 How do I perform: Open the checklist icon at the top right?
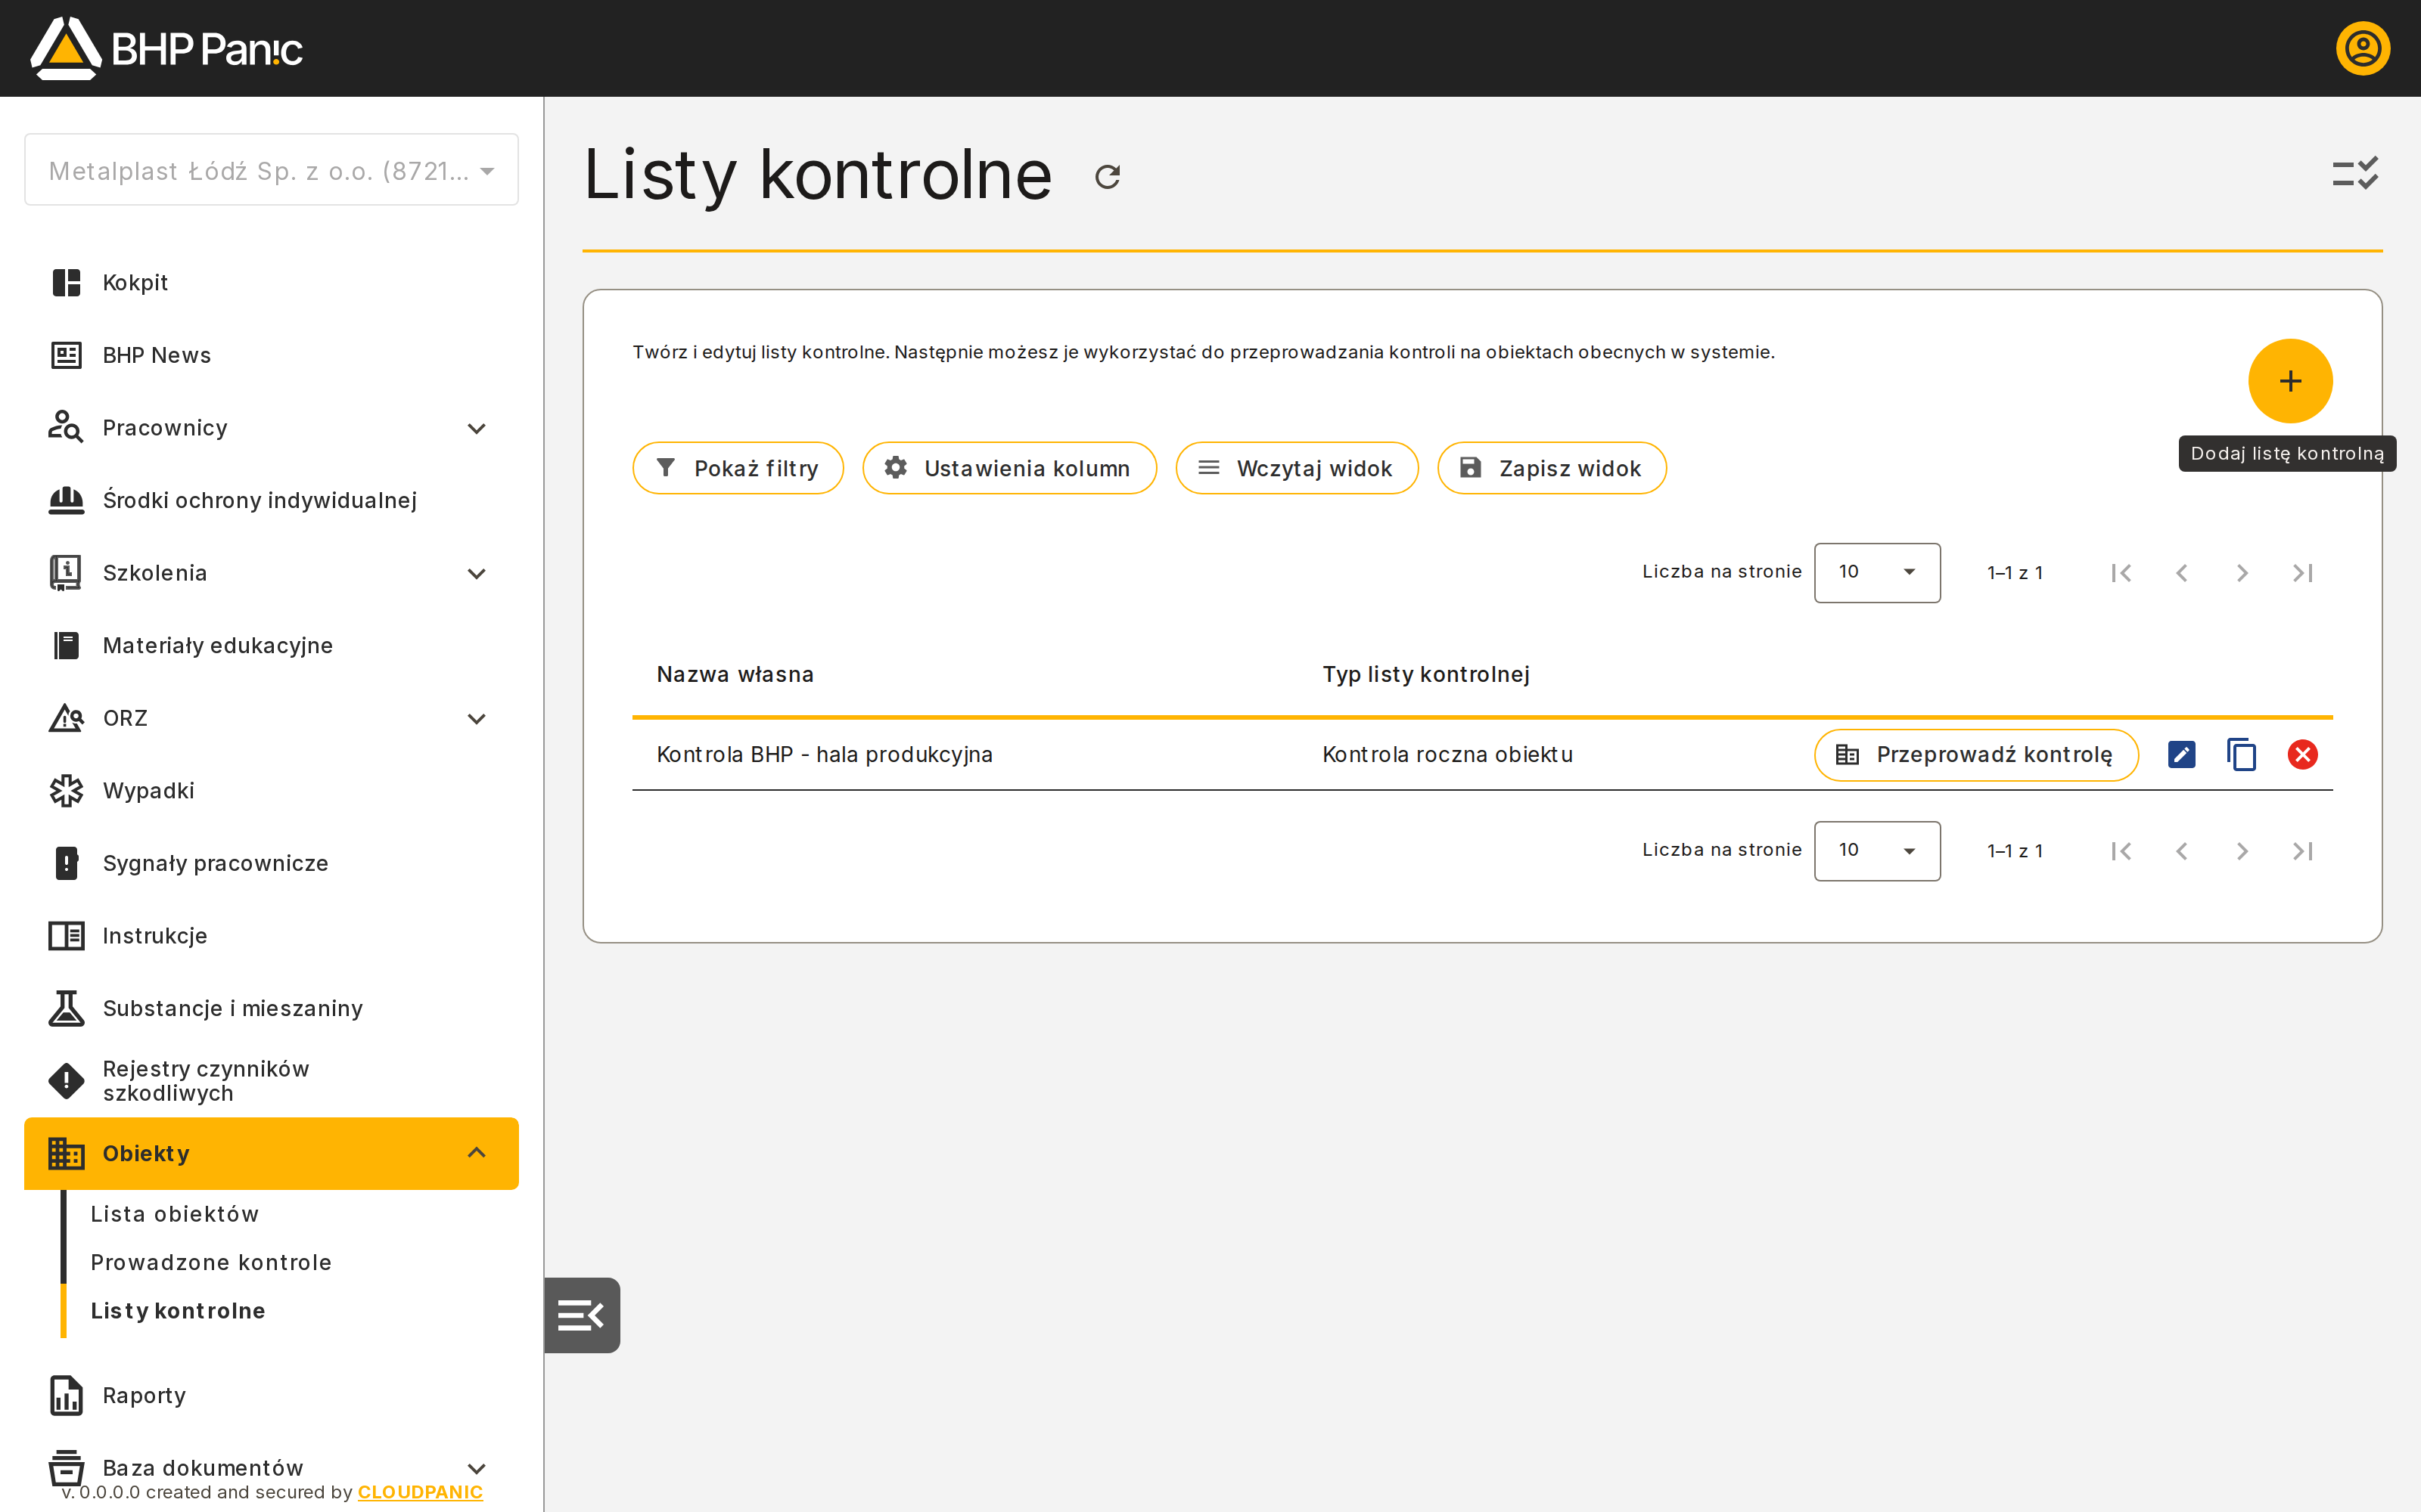pyautogui.click(x=2355, y=174)
